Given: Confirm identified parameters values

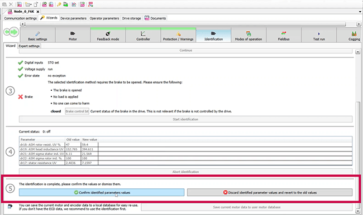Looking at the screenshot, I should [x=102, y=192].
